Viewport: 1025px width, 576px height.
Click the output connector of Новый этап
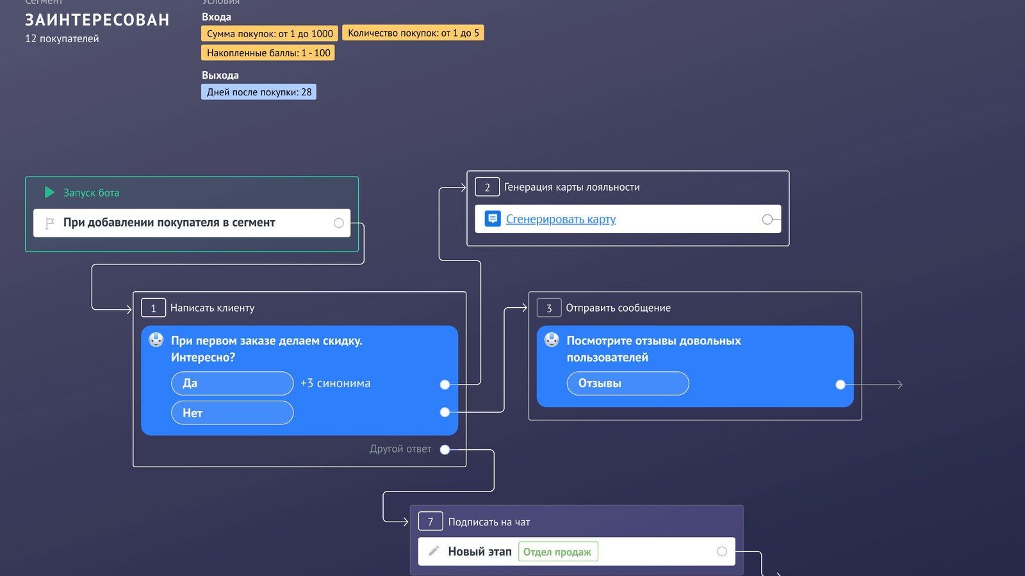(x=722, y=552)
